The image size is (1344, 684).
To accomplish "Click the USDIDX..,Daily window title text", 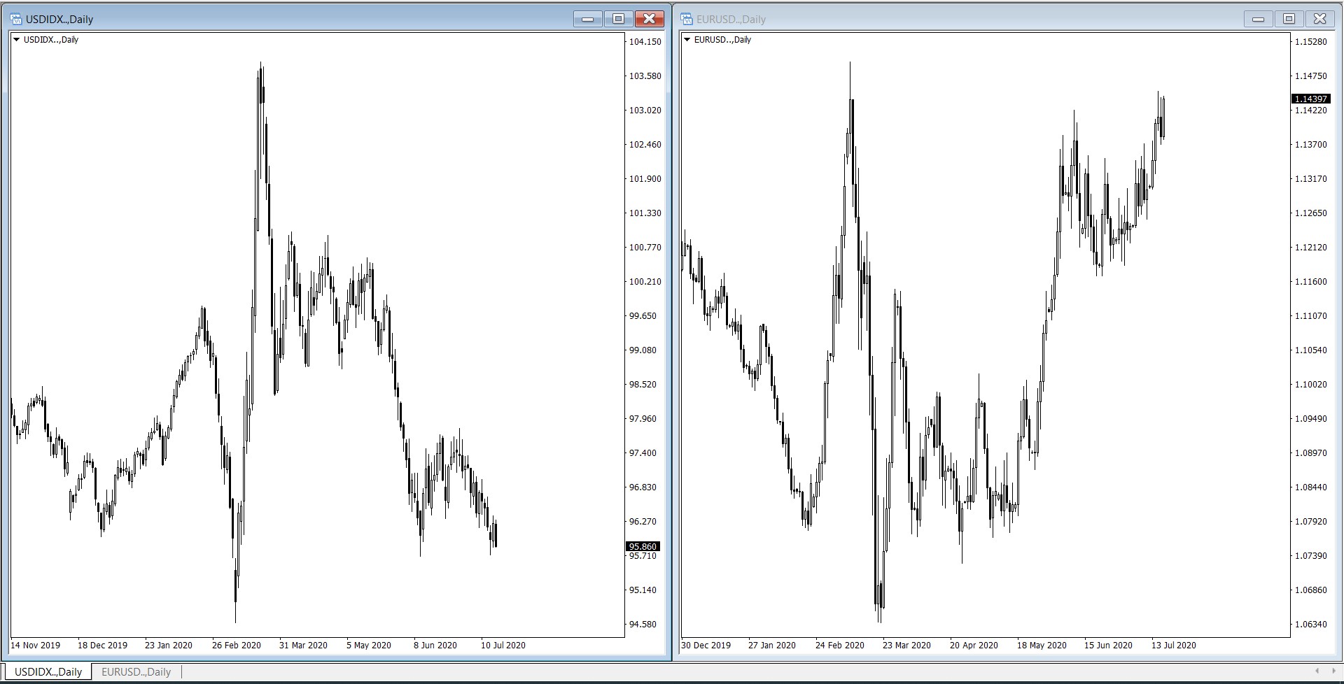I will point(59,20).
